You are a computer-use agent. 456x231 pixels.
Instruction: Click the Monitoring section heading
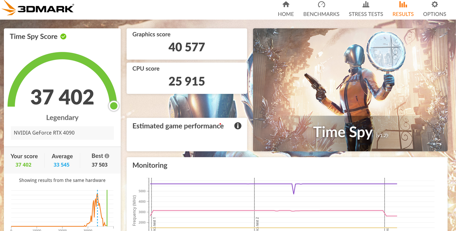(x=150, y=165)
